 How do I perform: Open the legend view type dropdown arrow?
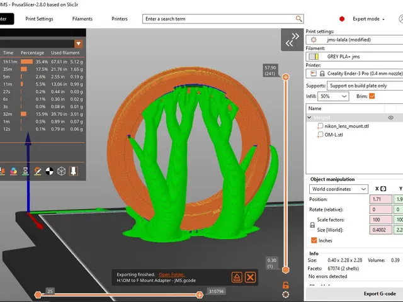tap(78, 43)
